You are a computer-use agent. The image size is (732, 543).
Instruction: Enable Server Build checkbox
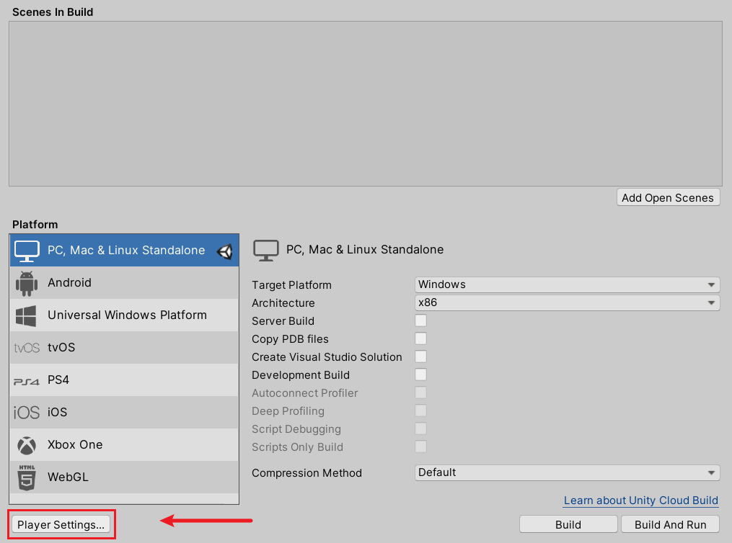pos(420,320)
